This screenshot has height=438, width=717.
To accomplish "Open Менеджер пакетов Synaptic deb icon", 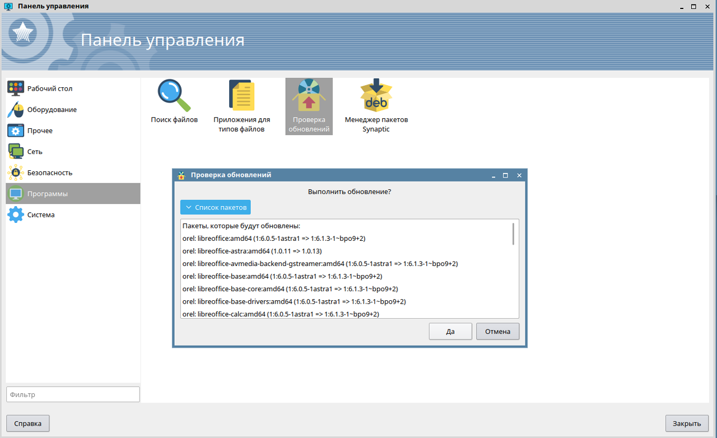I will (x=376, y=95).
